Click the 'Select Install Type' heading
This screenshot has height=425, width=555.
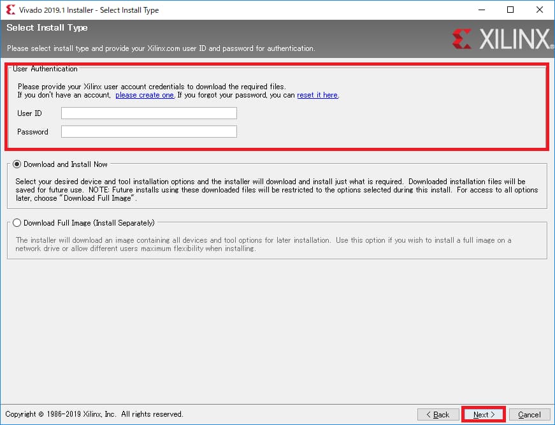pos(47,27)
